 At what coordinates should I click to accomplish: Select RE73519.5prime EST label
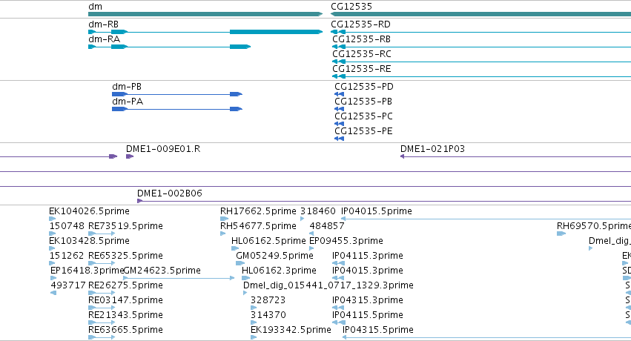click(125, 226)
